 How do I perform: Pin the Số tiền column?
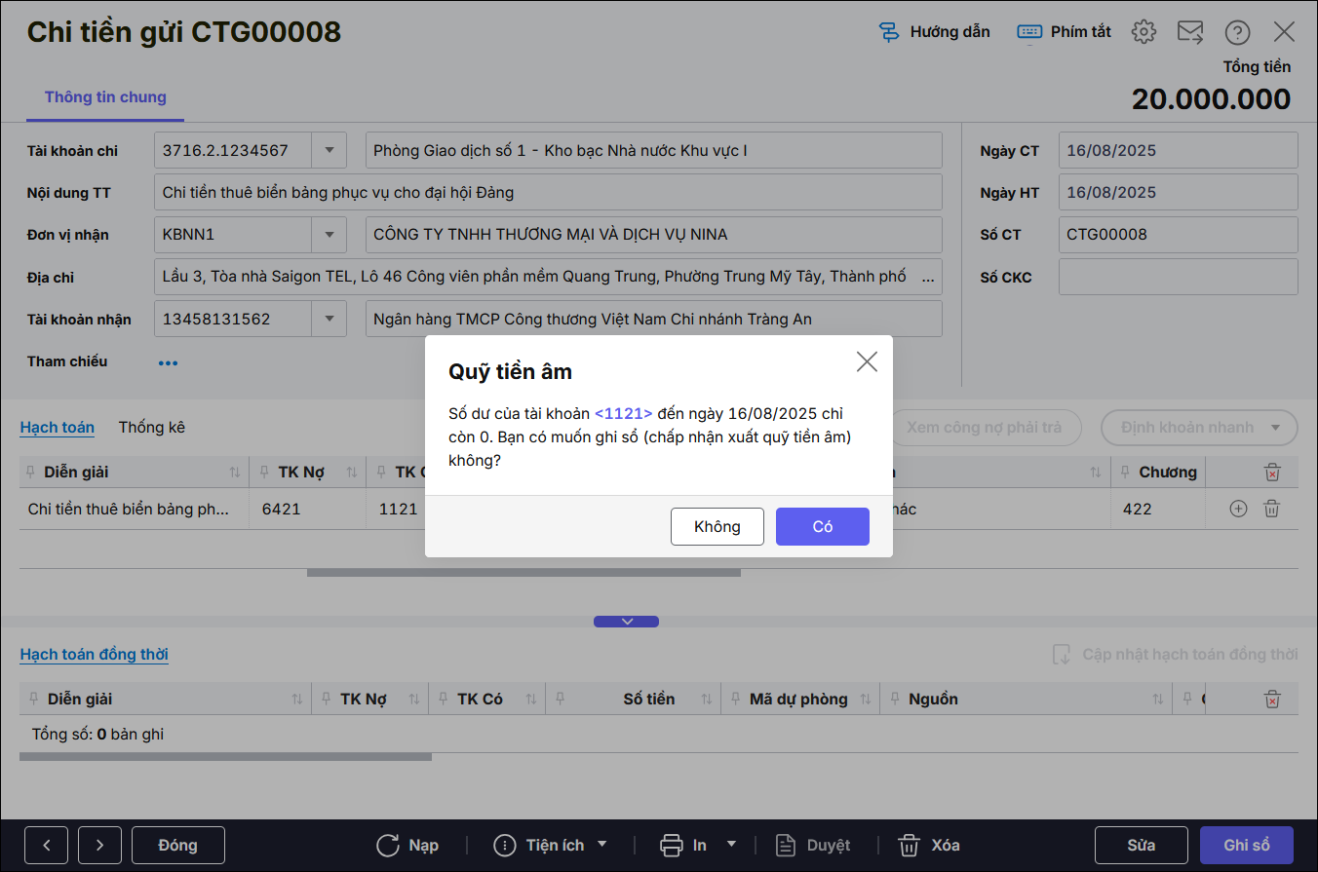(561, 699)
